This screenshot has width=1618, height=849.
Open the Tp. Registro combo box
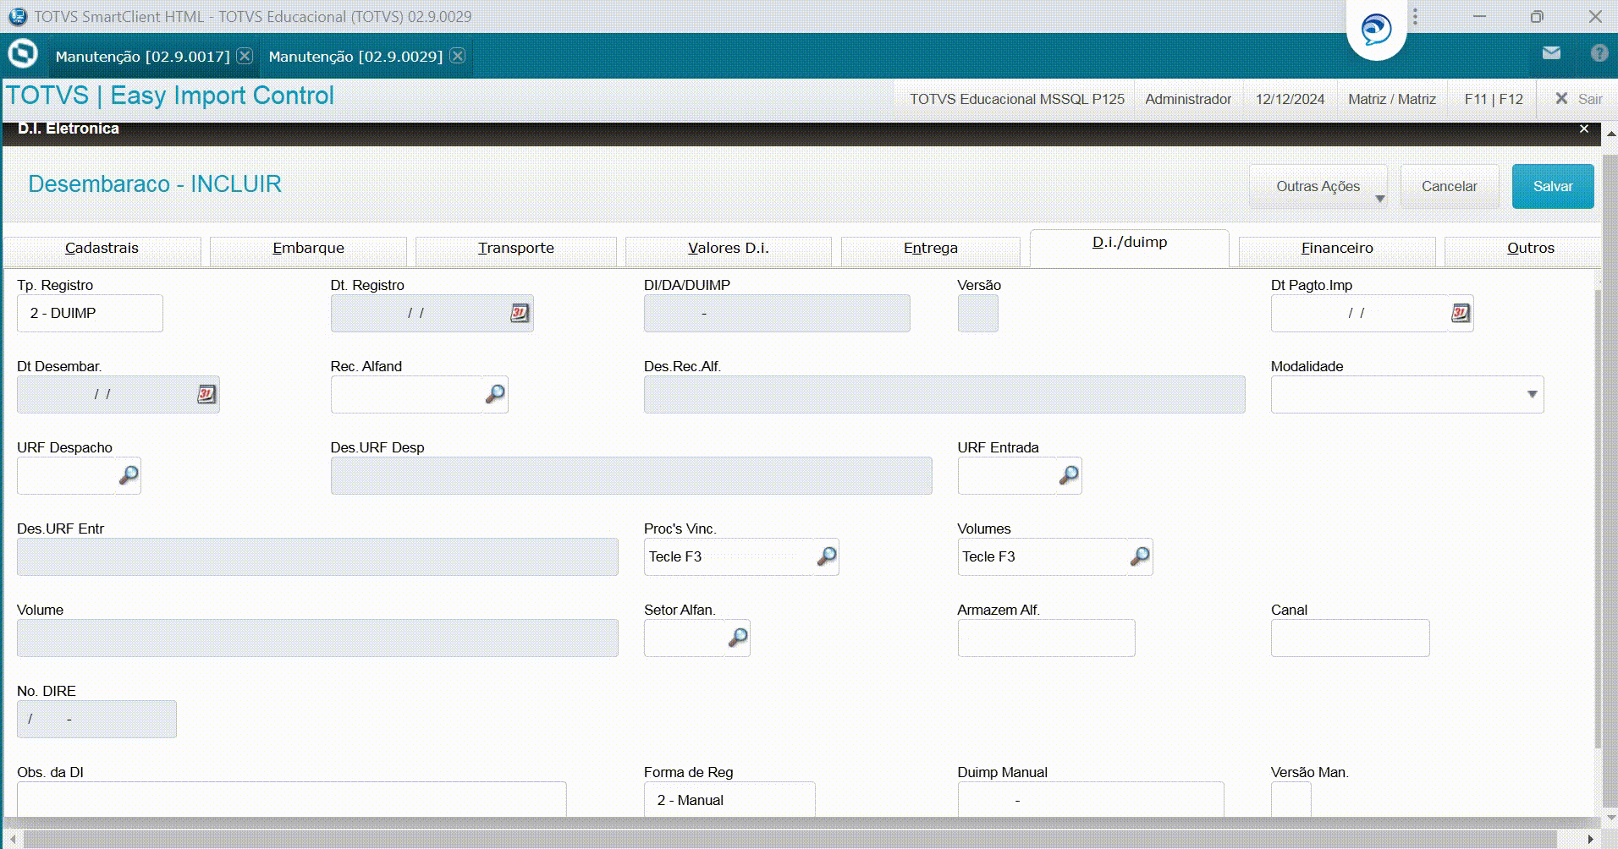(90, 313)
